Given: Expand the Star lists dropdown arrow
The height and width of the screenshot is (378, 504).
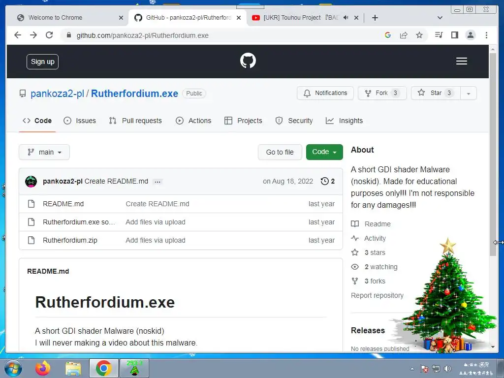Looking at the screenshot, I should click(469, 93).
